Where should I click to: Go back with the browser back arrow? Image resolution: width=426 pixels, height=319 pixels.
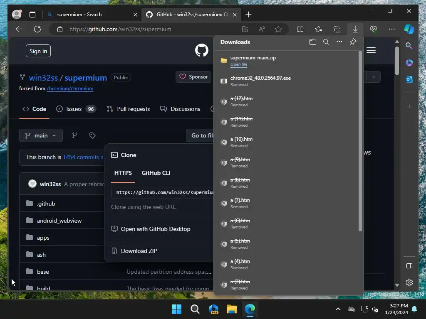tap(19, 29)
